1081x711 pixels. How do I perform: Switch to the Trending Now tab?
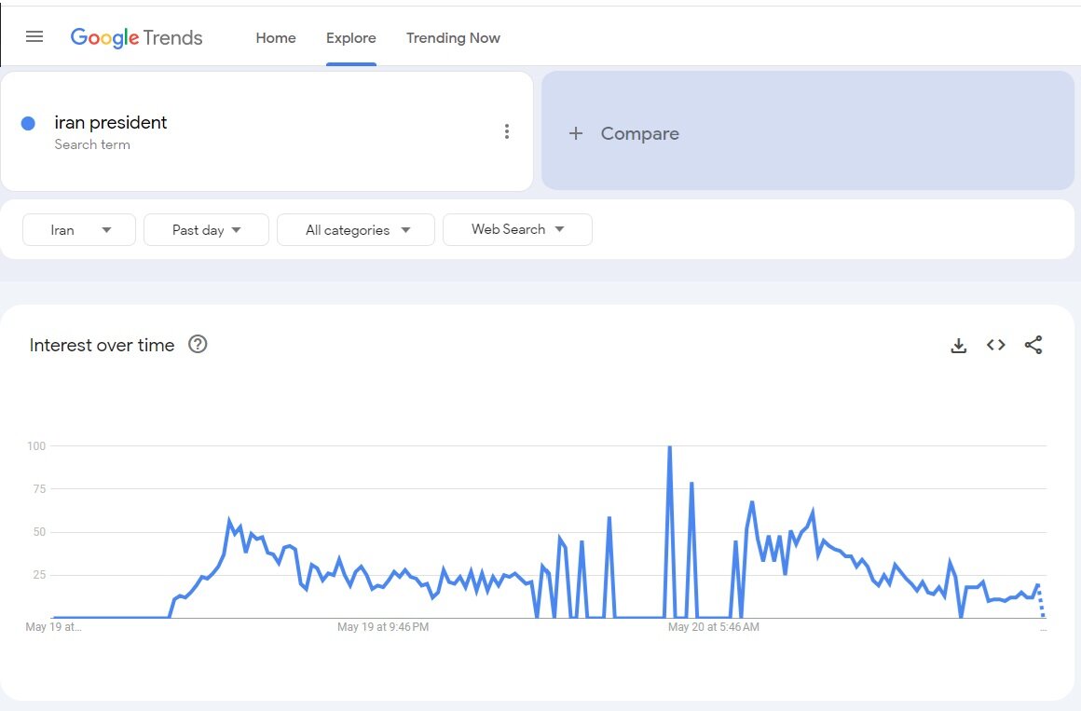(453, 38)
